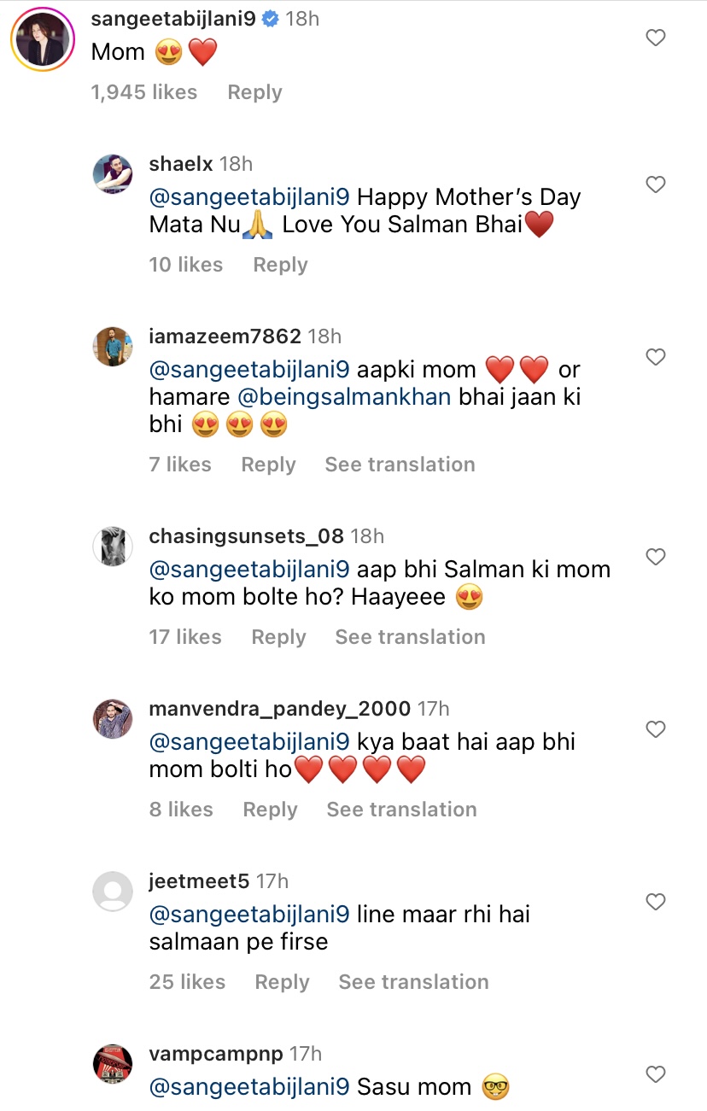Viewport: 707px width, 1111px height.
Task: Tap heart icon on jeetmeet5's comment
Action: (655, 902)
